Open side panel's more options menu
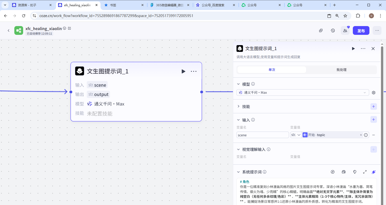 363,49
